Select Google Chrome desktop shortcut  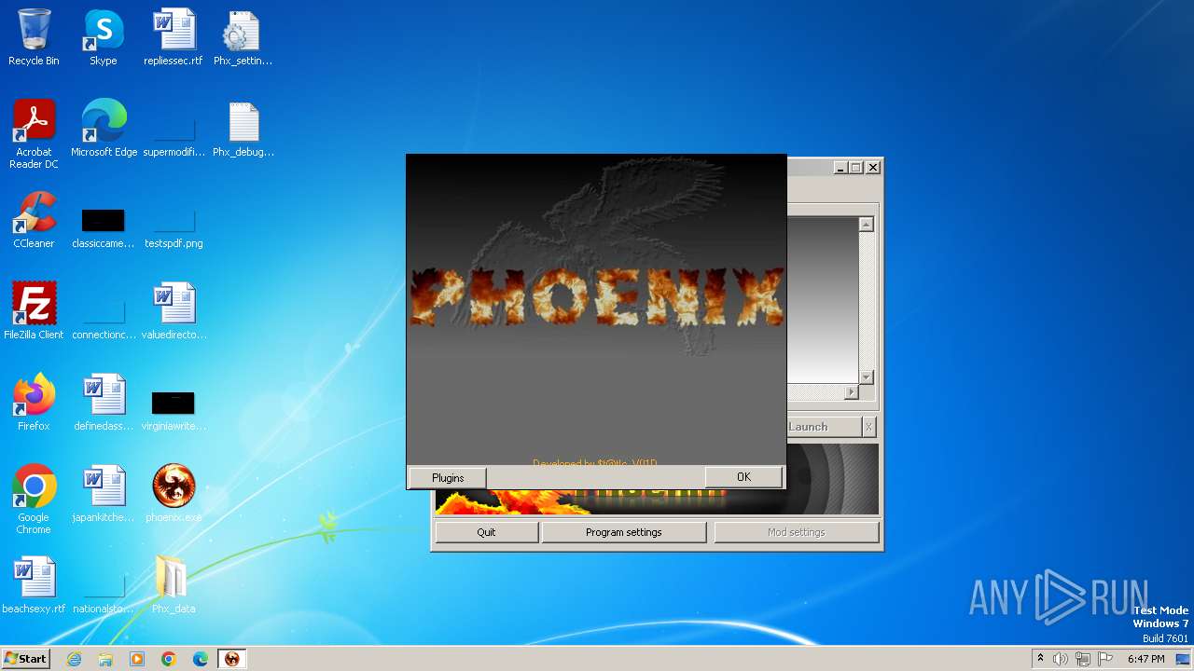click(x=34, y=500)
